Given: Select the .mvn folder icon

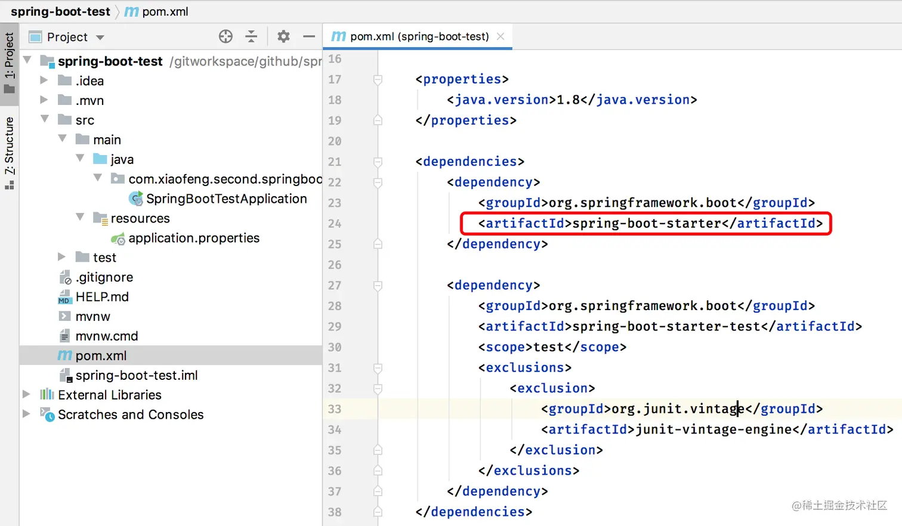Looking at the screenshot, I should (x=64, y=100).
